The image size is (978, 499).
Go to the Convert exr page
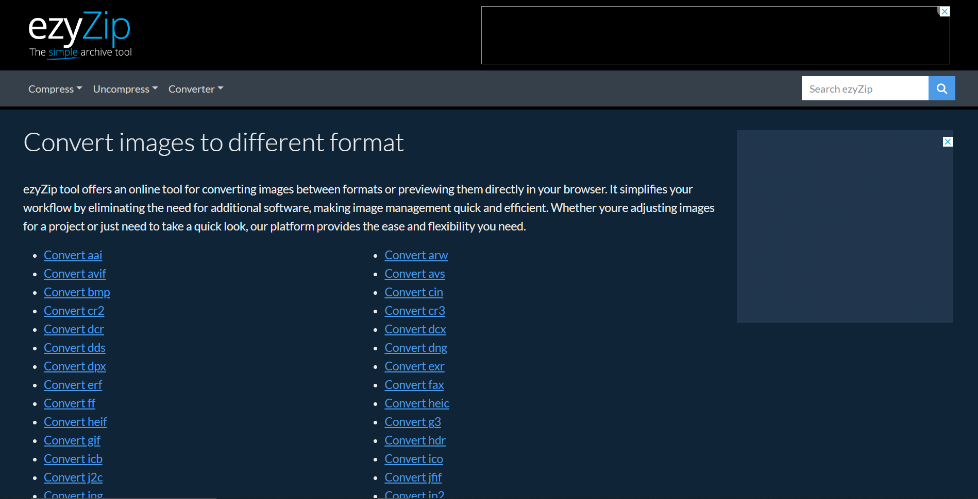click(414, 366)
